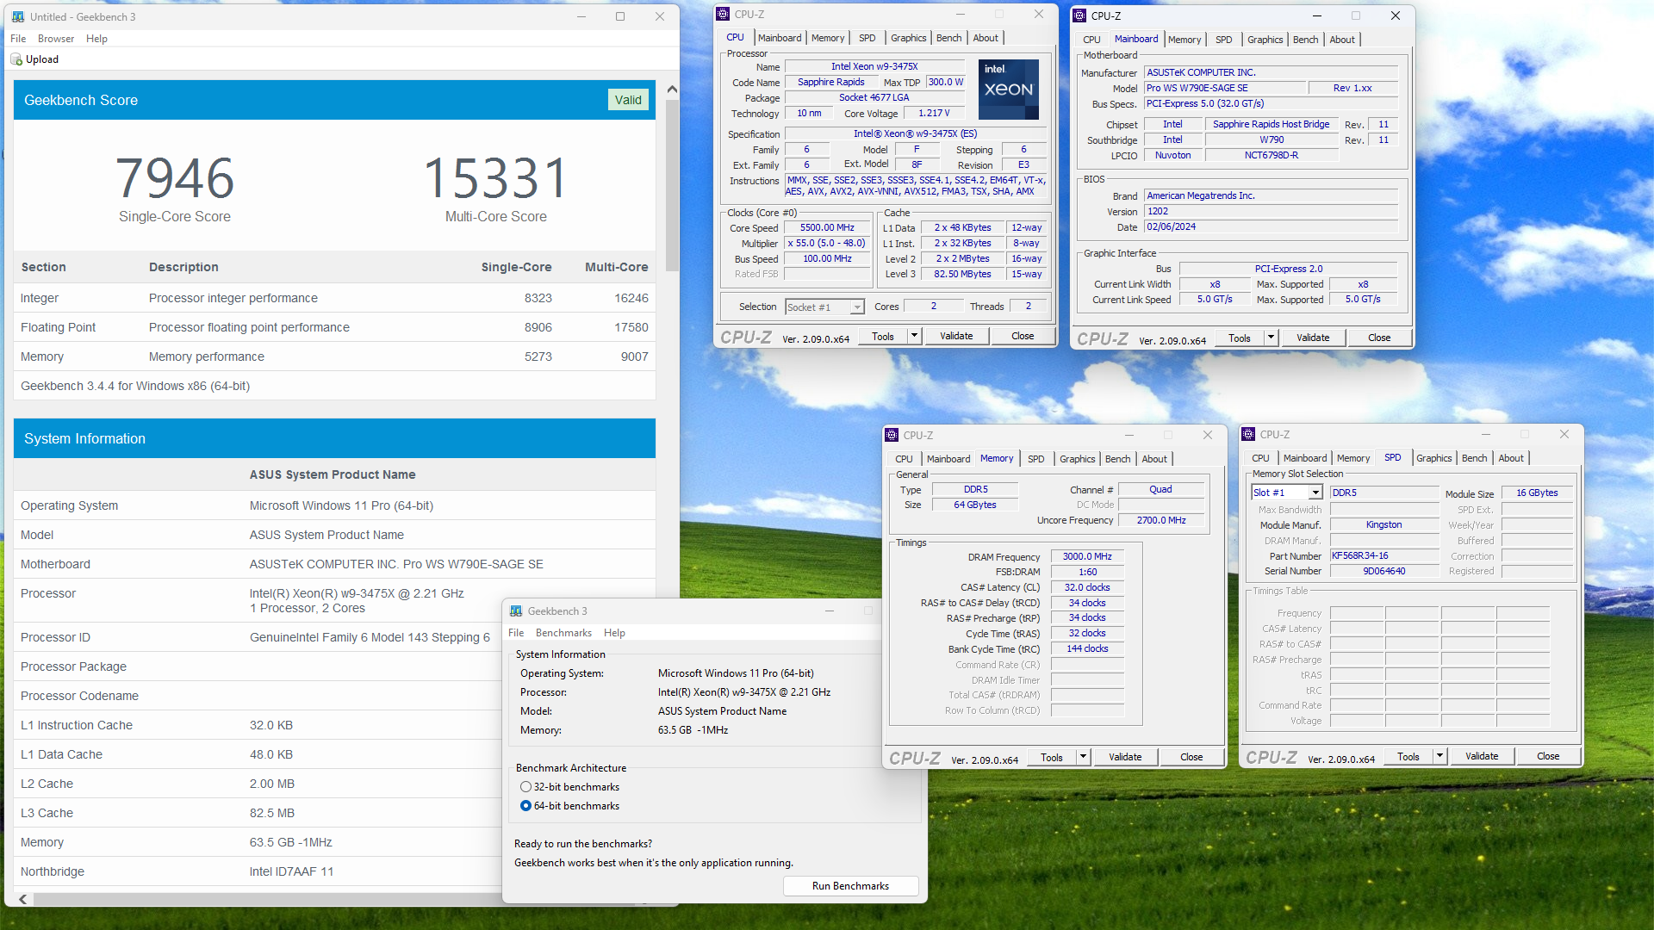Viewport: 1654px width, 930px height.
Task: Click the CPU-Z app icon in the CPU tab window title
Action: point(724,14)
